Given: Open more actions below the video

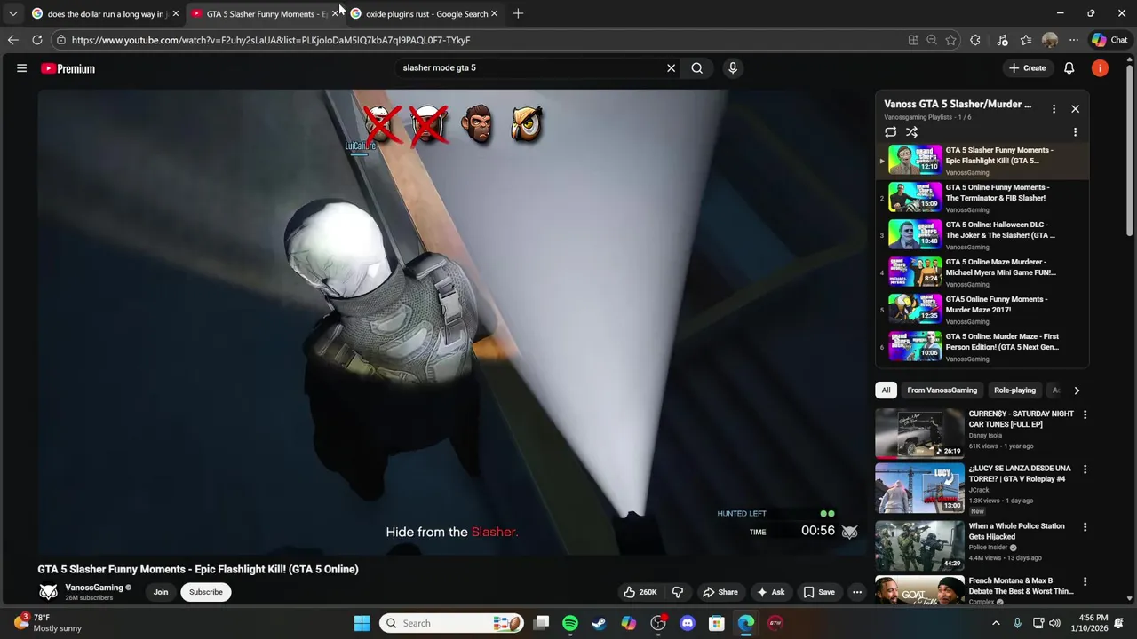Looking at the screenshot, I should tap(857, 592).
